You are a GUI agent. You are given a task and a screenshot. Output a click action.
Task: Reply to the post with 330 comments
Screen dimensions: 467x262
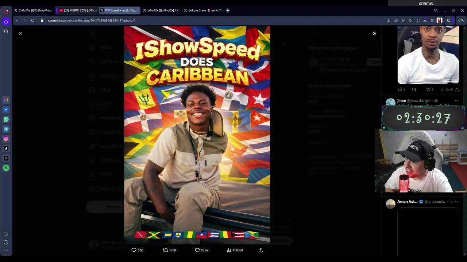137,250
